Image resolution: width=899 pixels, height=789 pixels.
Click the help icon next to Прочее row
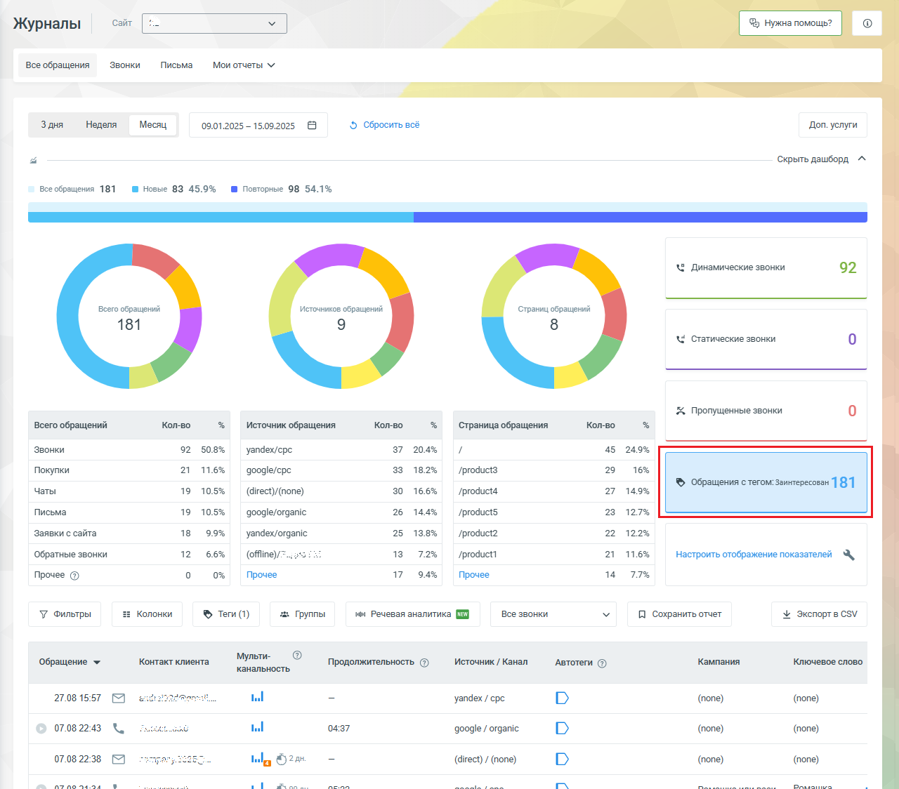point(74,576)
